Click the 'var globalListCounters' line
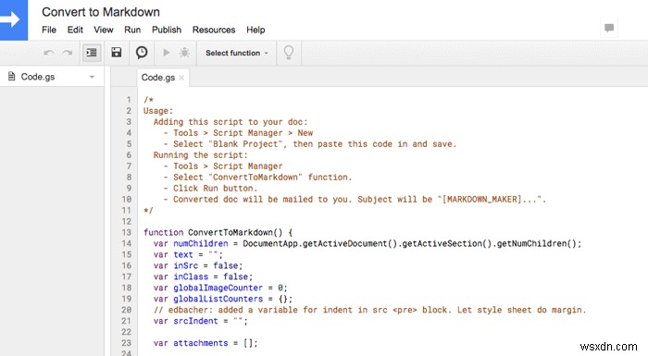This screenshot has width=648, height=356. (x=223, y=299)
